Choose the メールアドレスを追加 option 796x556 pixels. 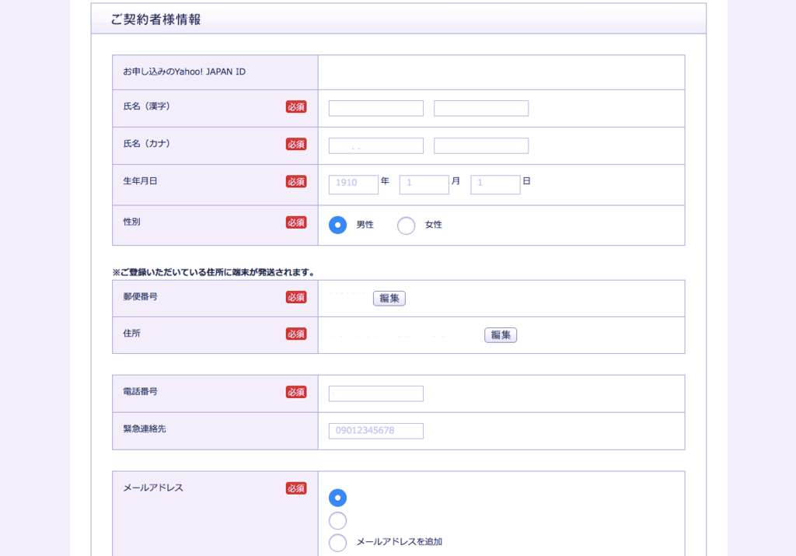coord(337,542)
